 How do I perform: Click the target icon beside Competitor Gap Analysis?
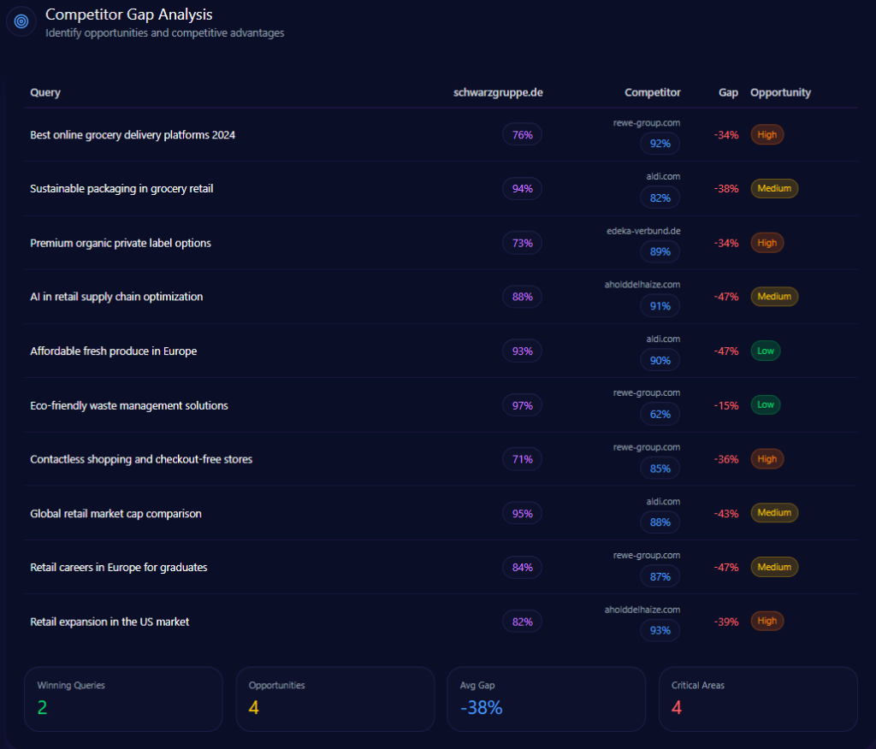[21, 21]
